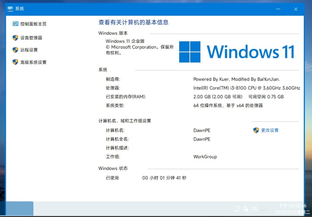
Task: Click the 可用空间 0.75 GB text
Action: (x=266, y=97)
